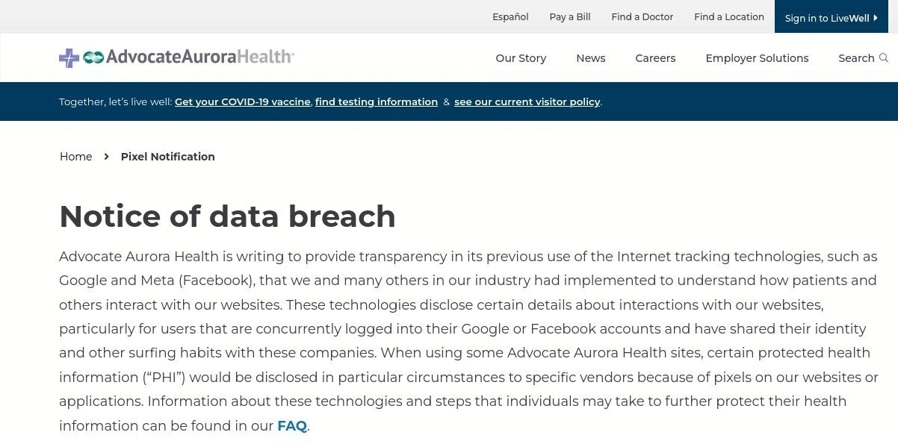Open the News menu item
This screenshot has width=898, height=444.
click(591, 58)
